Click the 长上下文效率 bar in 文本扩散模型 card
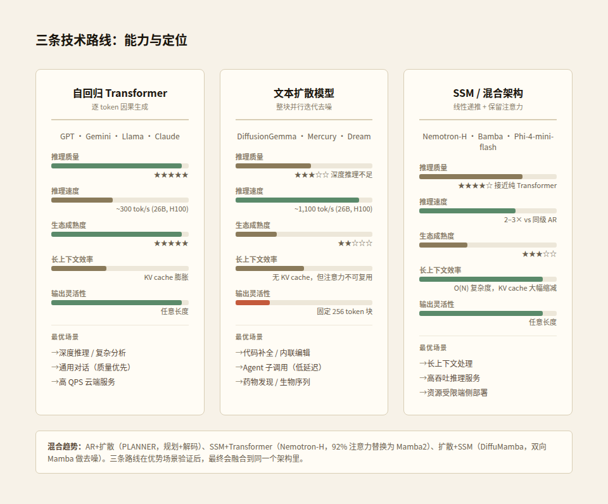This screenshot has width=608, height=504. coord(303,268)
